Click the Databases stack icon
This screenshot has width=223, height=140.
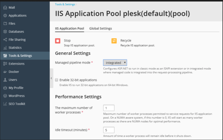click(5, 32)
